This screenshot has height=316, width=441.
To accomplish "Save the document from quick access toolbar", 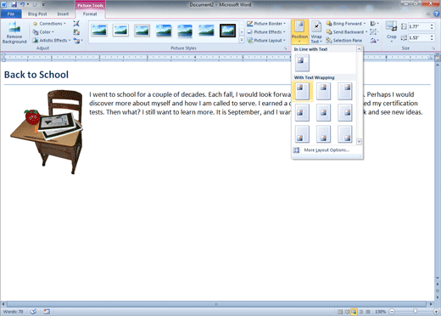I will (14, 4).
